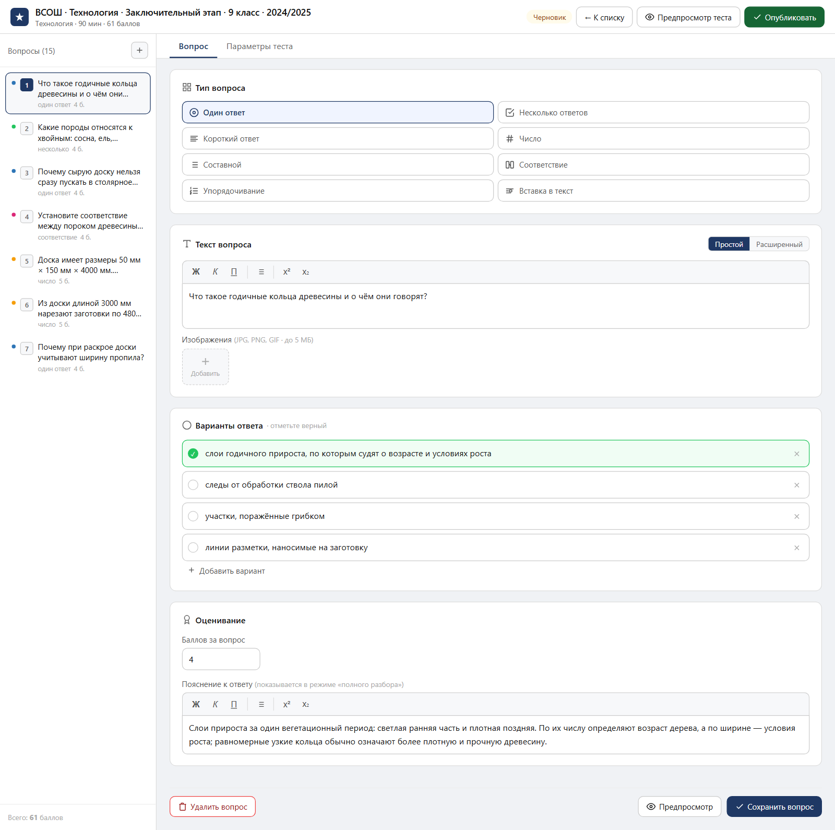The height and width of the screenshot is (830, 835).
Task: Toggle superscript in question text toolbar
Action: click(x=287, y=272)
